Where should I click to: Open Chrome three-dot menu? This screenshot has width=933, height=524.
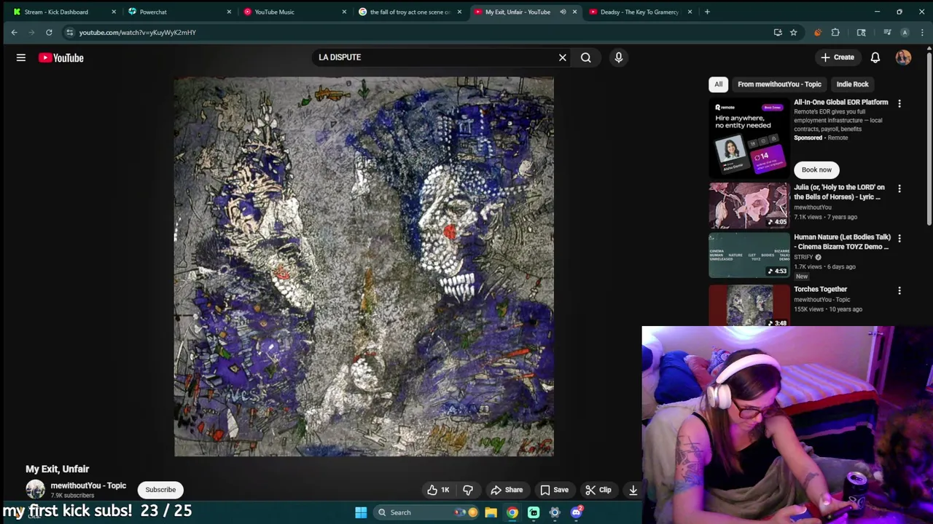click(x=922, y=32)
